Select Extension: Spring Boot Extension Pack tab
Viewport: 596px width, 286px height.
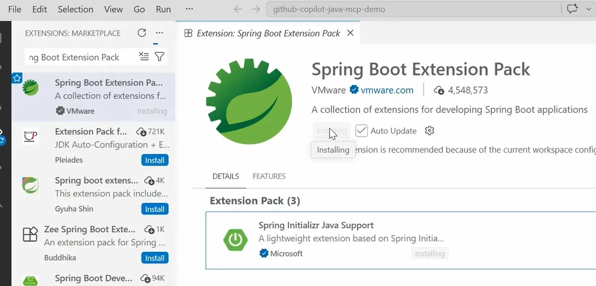pyautogui.click(x=269, y=33)
